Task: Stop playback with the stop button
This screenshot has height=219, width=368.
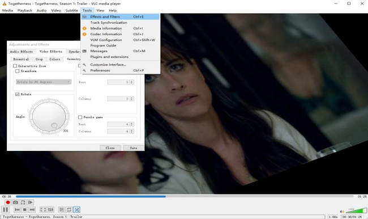Action: click(25, 209)
